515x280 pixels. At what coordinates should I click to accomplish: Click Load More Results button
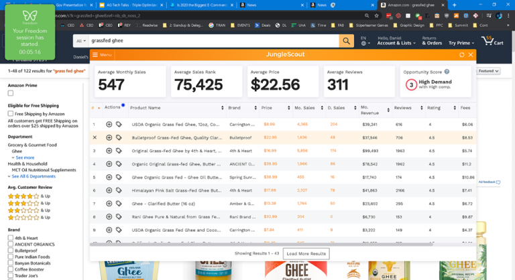306,253
